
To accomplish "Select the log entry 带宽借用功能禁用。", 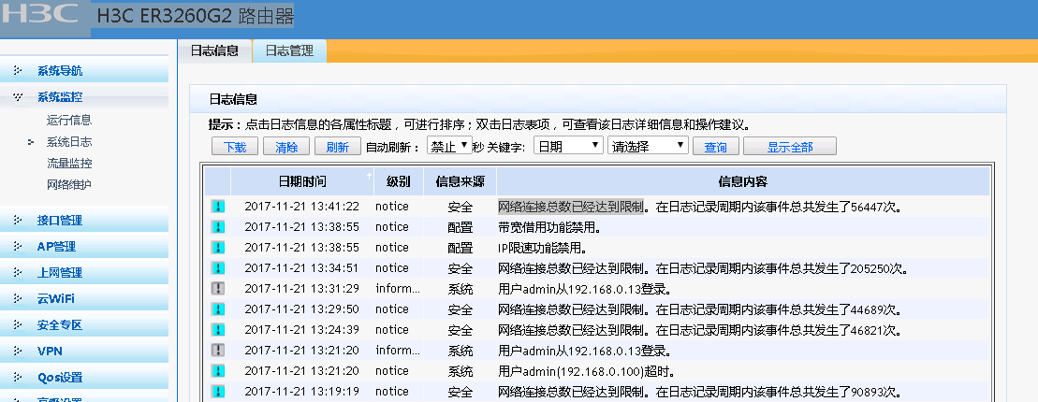I will click(x=549, y=227).
